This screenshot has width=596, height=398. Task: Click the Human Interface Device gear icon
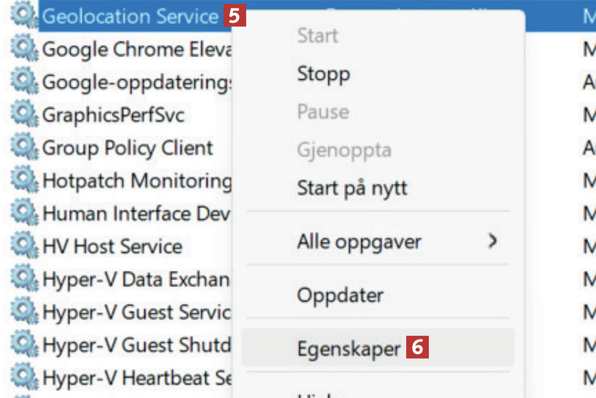[x=24, y=213]
